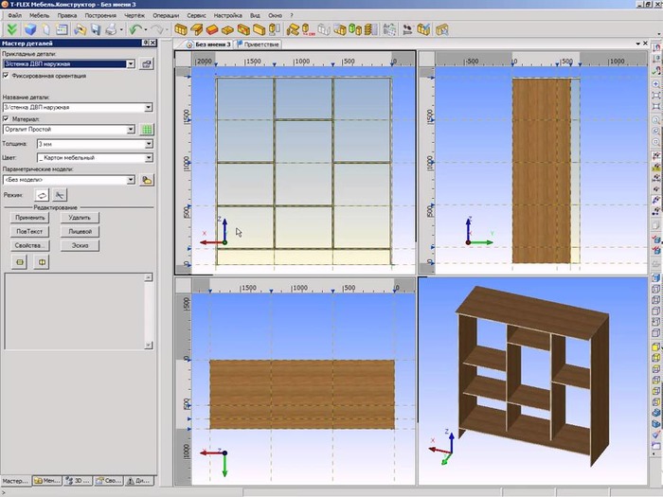Click the stacked yellow panels icon
The width and height of the screenshot is (663, 497).
coord(370,29)
